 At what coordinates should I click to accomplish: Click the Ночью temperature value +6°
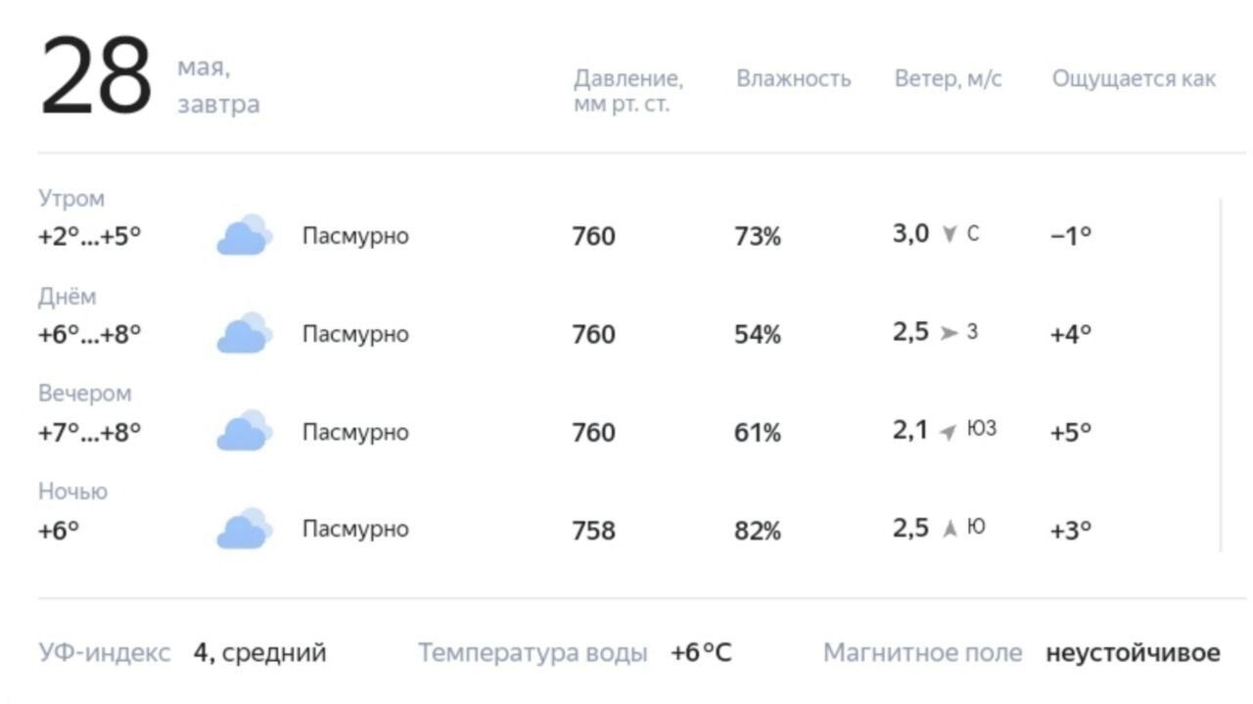click(59, 530)
